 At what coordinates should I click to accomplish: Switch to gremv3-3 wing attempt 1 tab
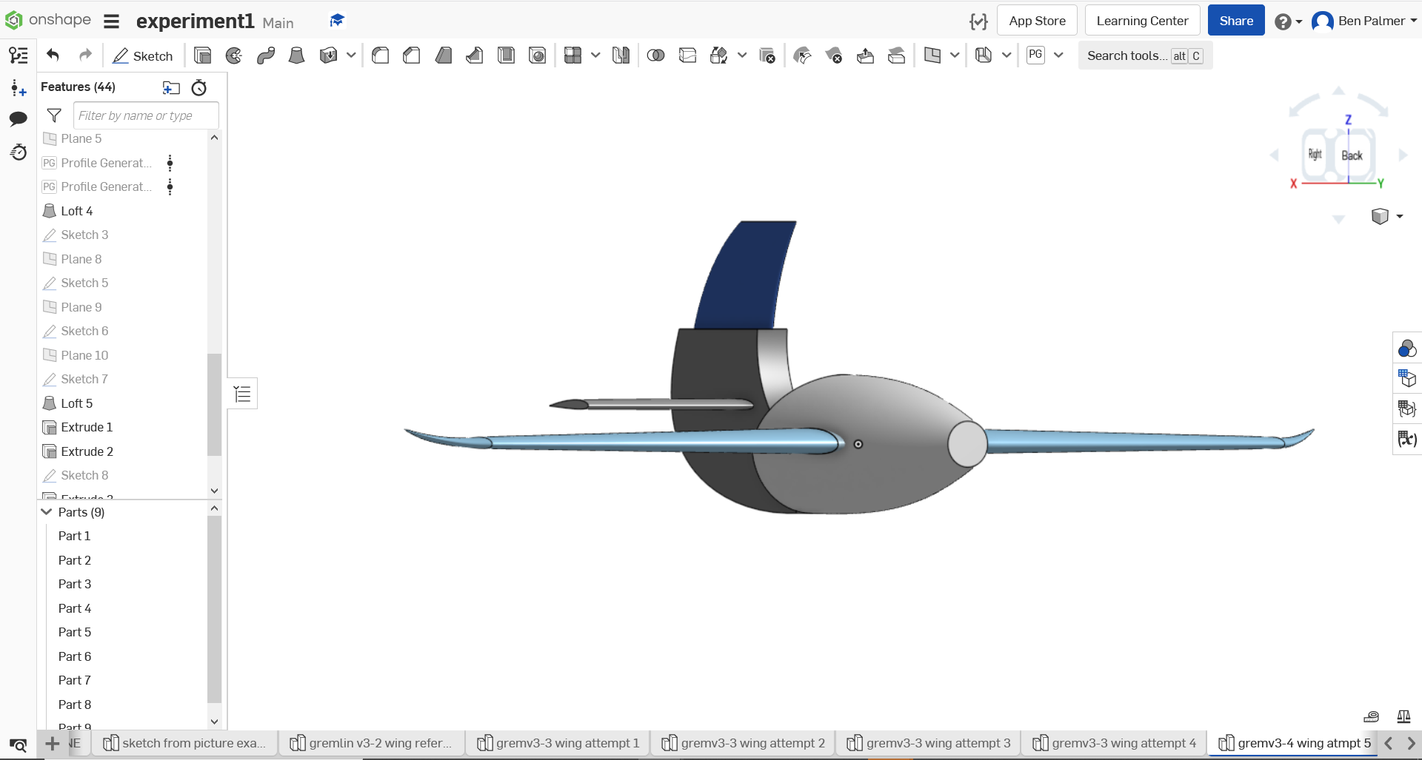[558, 743]
